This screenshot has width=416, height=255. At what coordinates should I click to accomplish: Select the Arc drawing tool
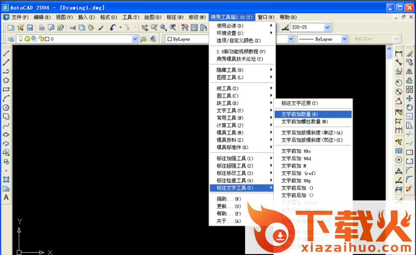6,98
